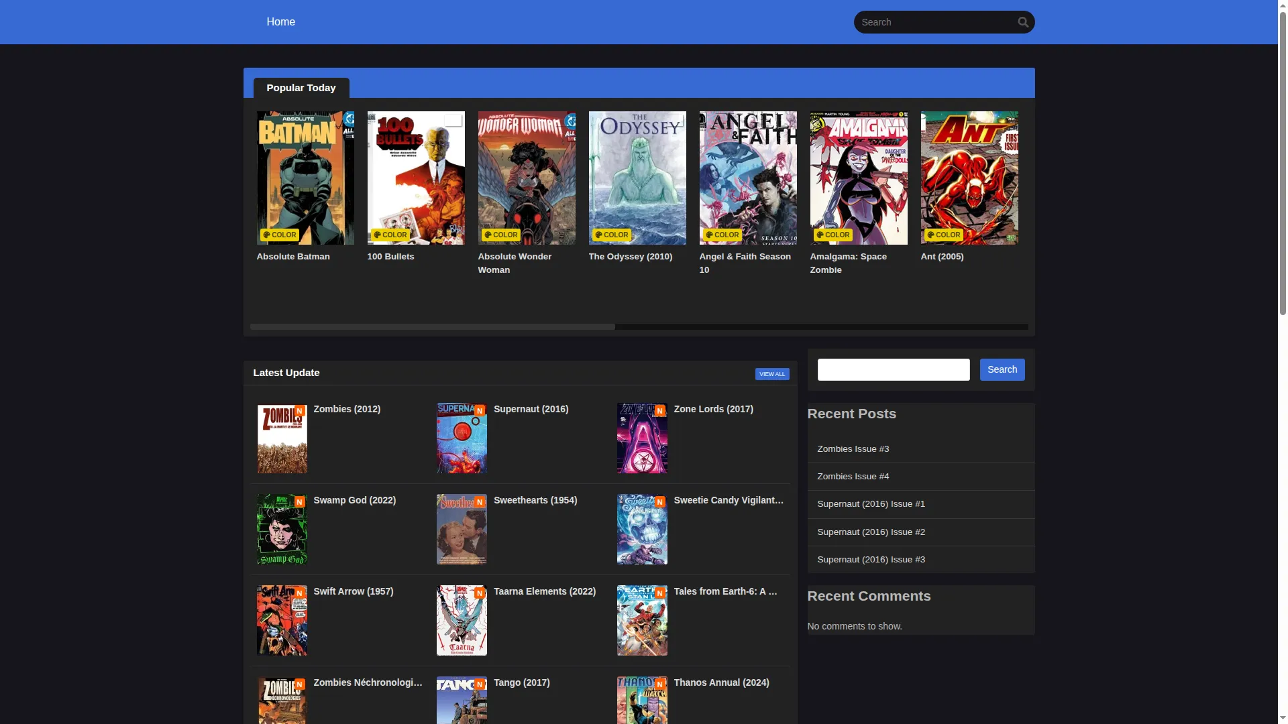Screen dimensions: 1288x724
Task: Click the magnifier icon in header search
Action: [1022, 22]
